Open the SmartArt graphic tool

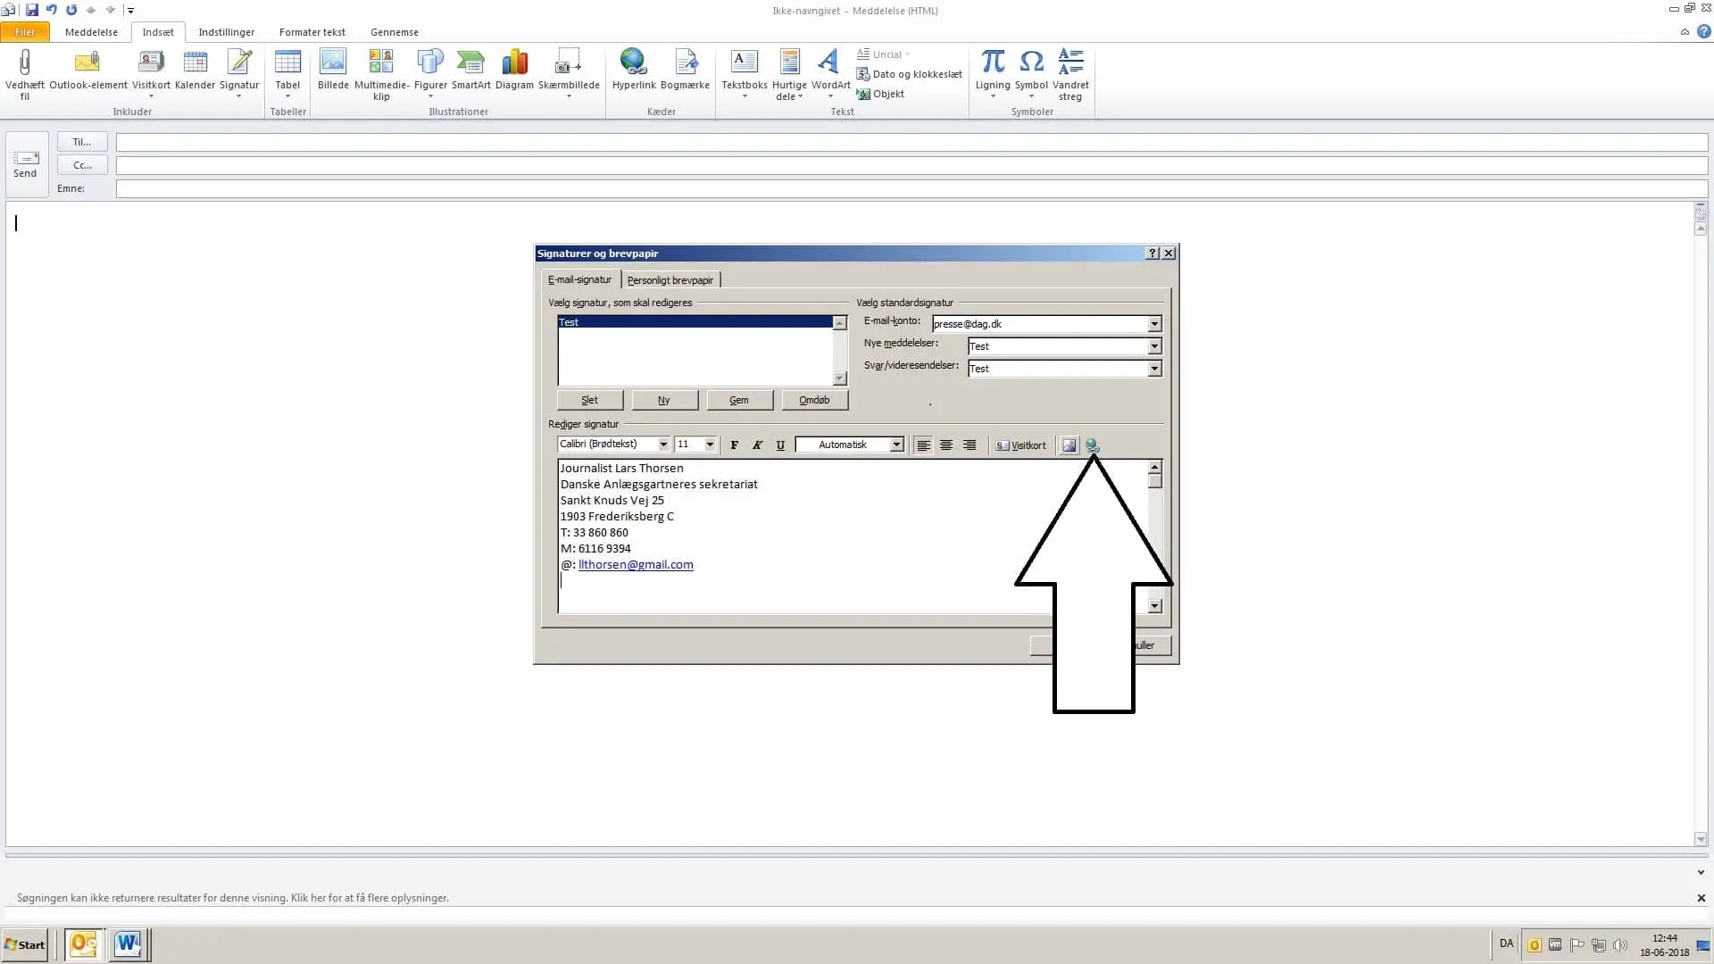[x=470, y=62]
